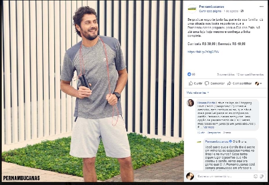The image size is (269, 185).
Task: Click the Curtir esta página link
Action: pyautogui.click(x=210, y=11)
